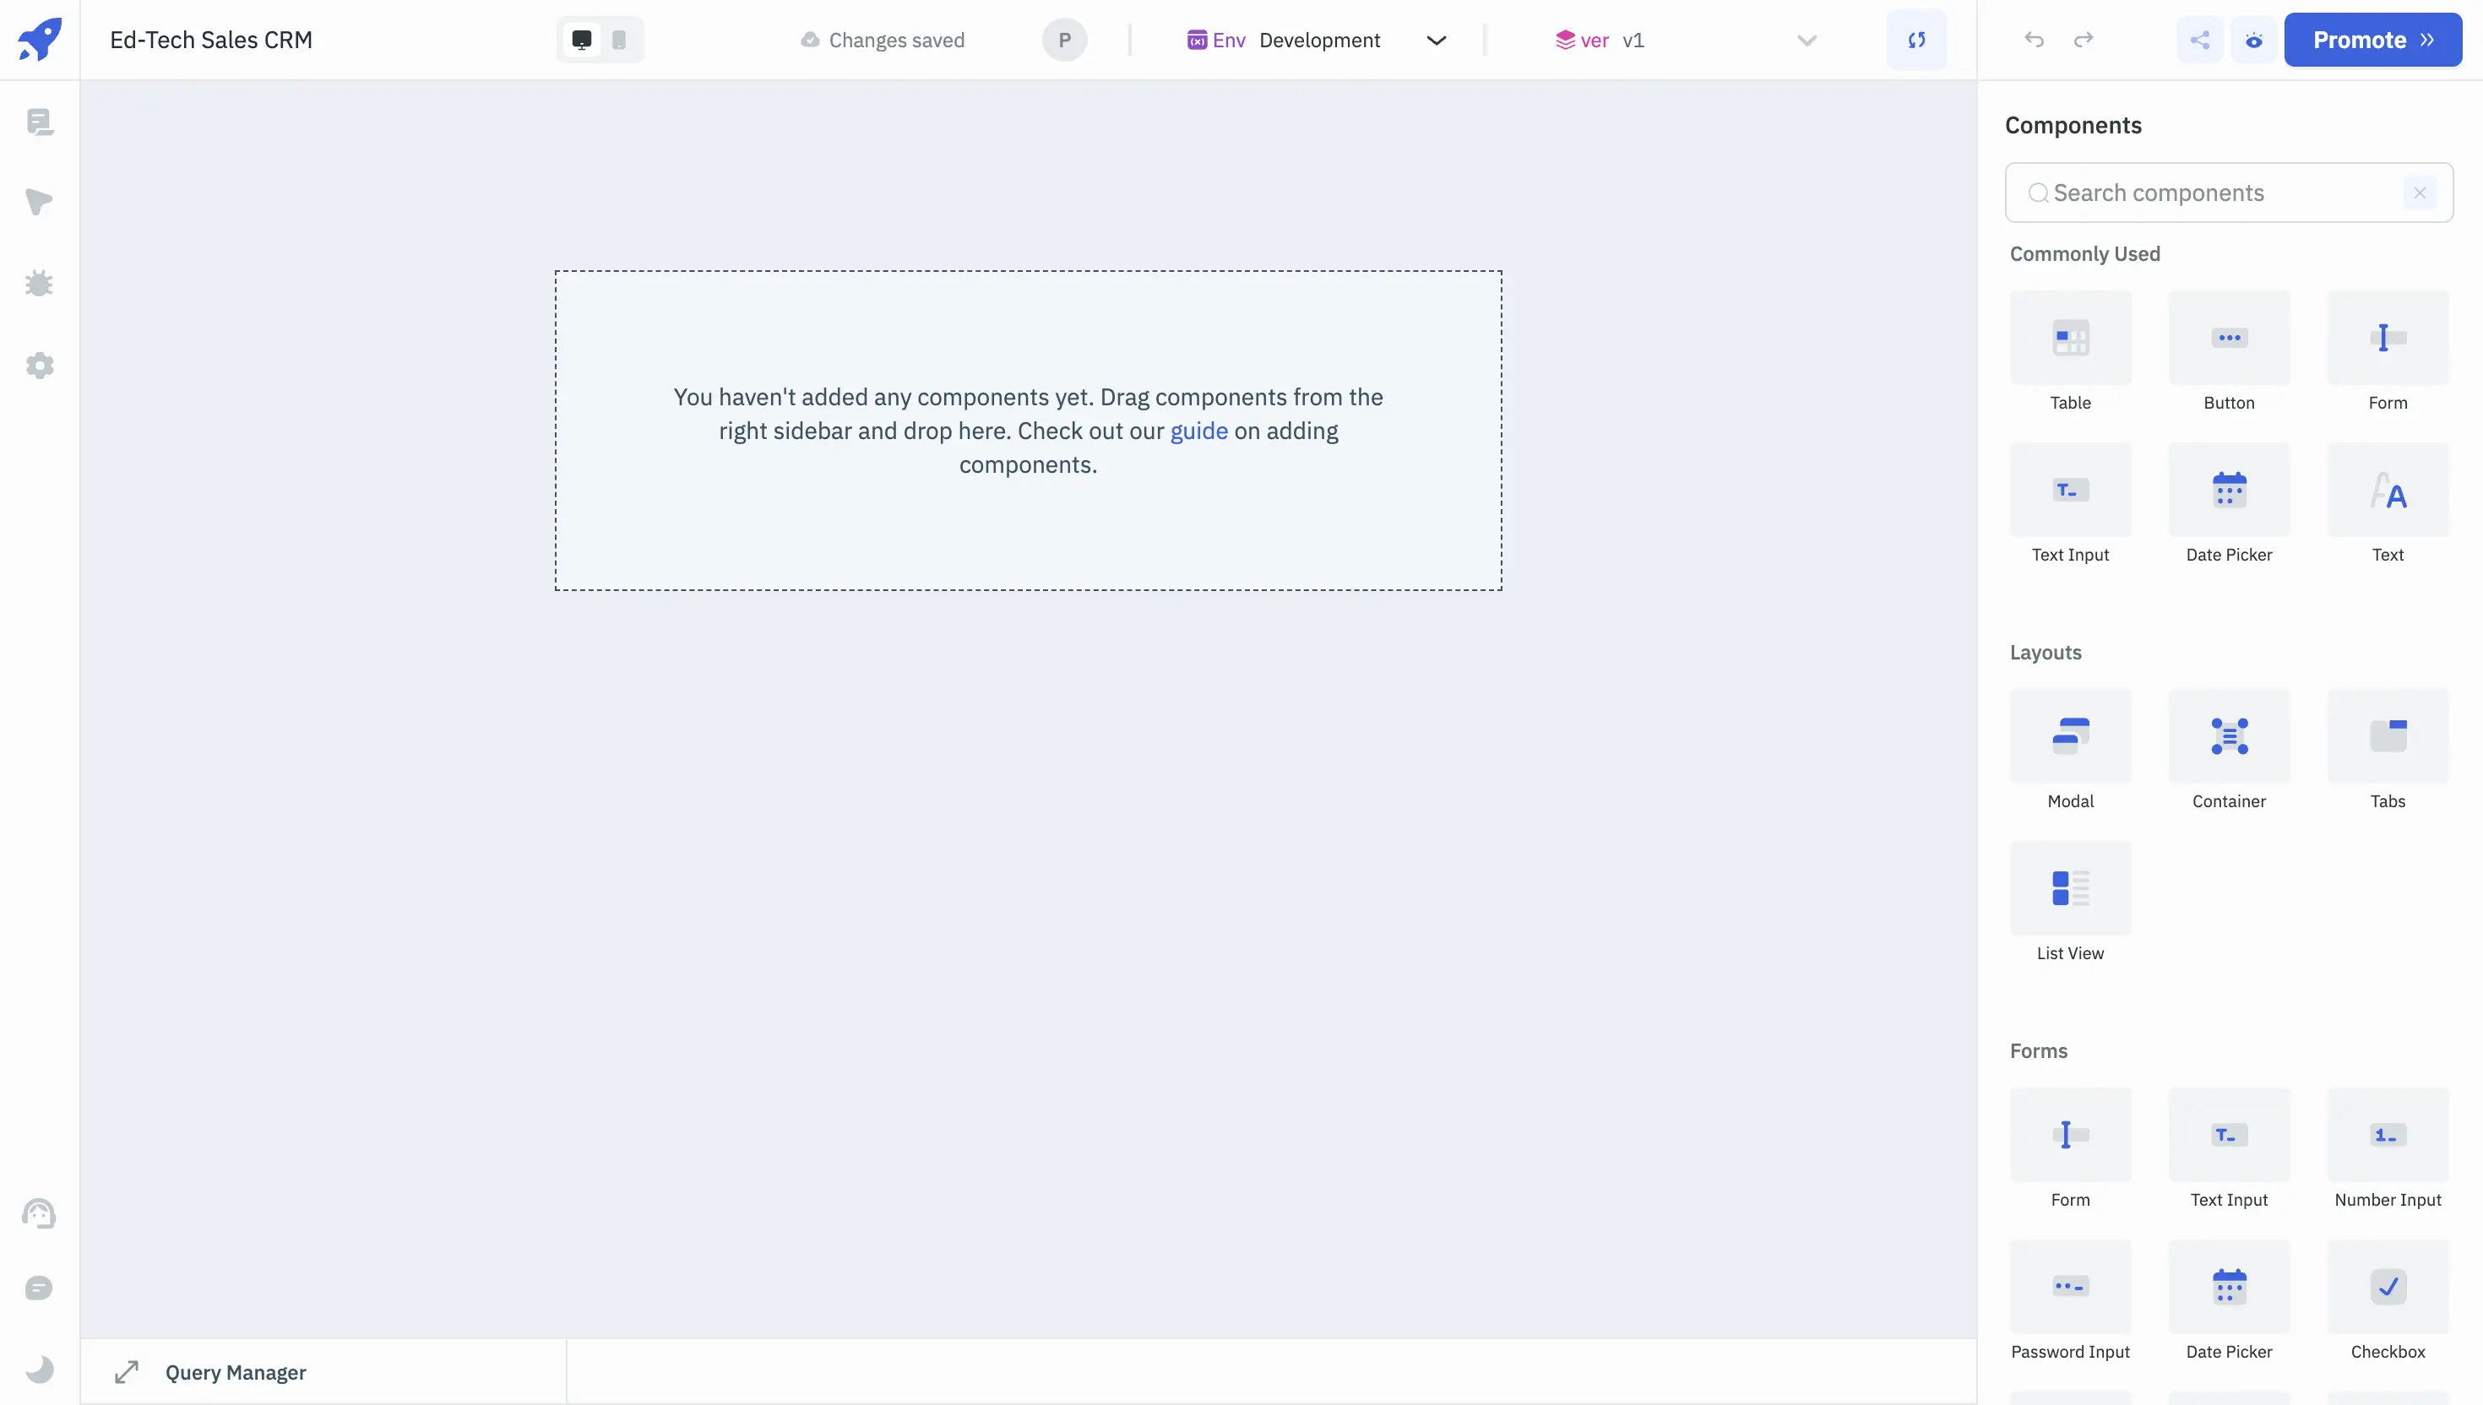This screenshot has height=1405, width=2483.
Task: Click the undo arrow icon
Action: (2035, 40)
